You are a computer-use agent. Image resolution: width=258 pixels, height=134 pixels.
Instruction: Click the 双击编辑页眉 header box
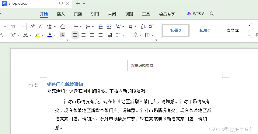[142, 65]
